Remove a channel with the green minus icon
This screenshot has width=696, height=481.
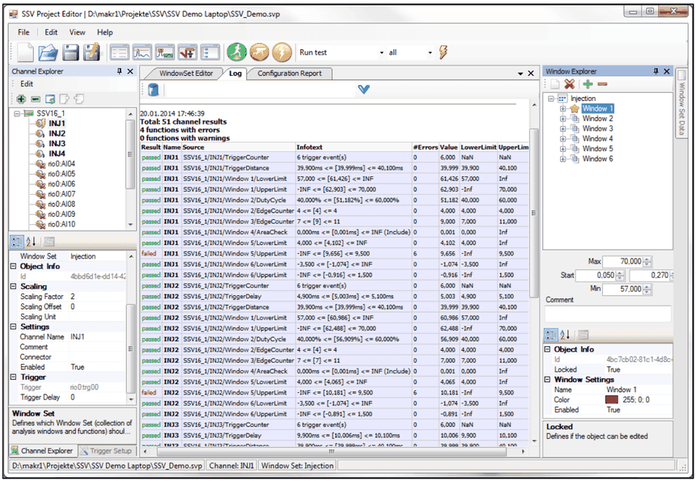(x=36, y=99)
